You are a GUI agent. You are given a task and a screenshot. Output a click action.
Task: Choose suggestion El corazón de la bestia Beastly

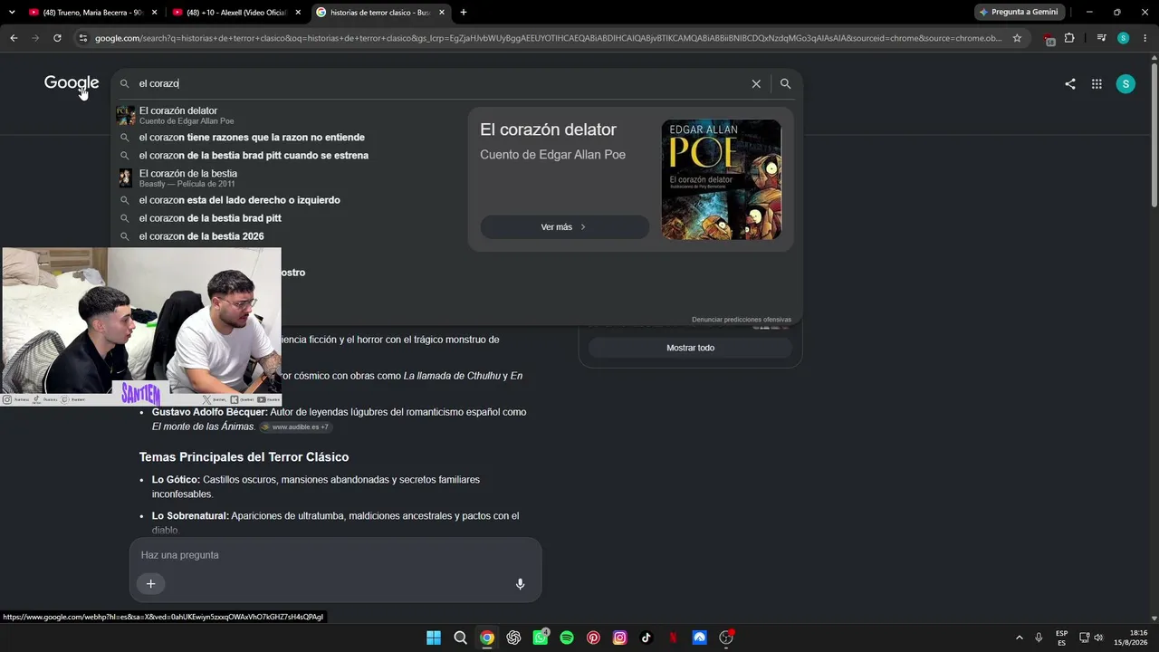coord(289,177)
